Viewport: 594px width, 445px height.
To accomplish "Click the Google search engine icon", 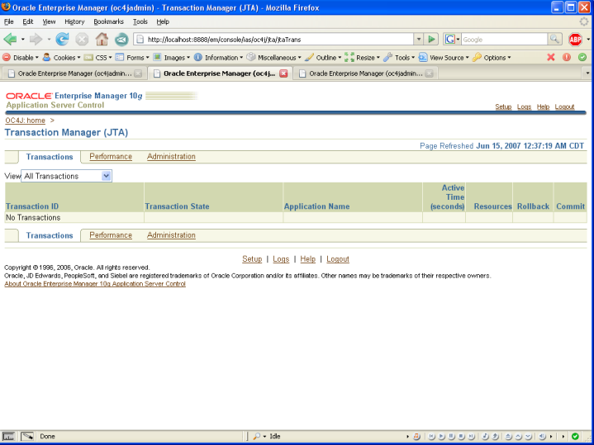I will (450, 39).
